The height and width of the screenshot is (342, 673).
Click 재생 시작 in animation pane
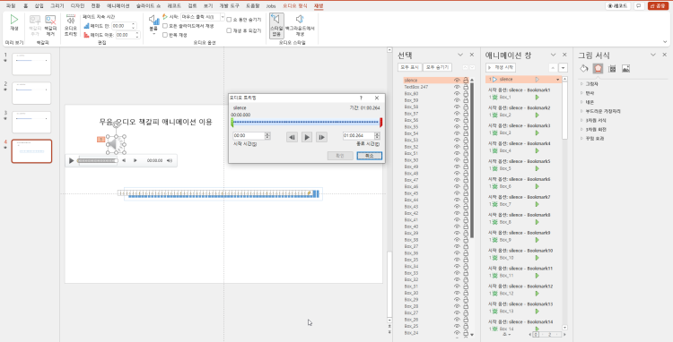click(x=501, y=68)
